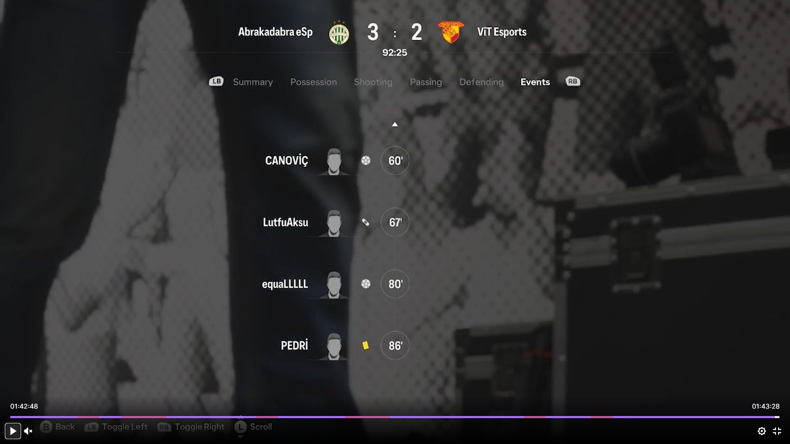Click the Back button prompt
The image size is (790, 444).
pyautogui.click(x=57, y=427)
